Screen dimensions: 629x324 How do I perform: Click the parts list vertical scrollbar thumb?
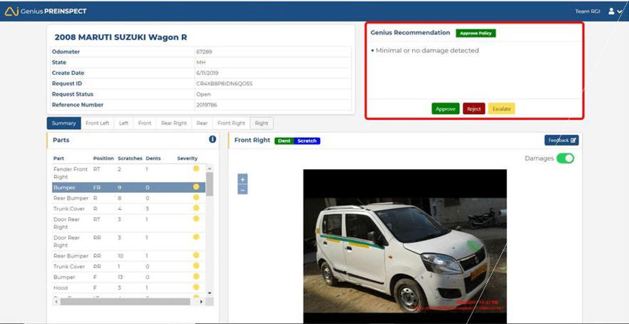(x=210, y=184)
